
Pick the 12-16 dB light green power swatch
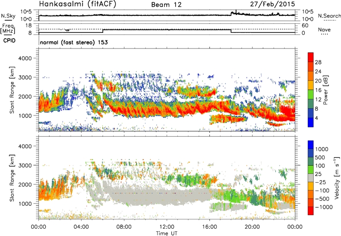(311, 95)
